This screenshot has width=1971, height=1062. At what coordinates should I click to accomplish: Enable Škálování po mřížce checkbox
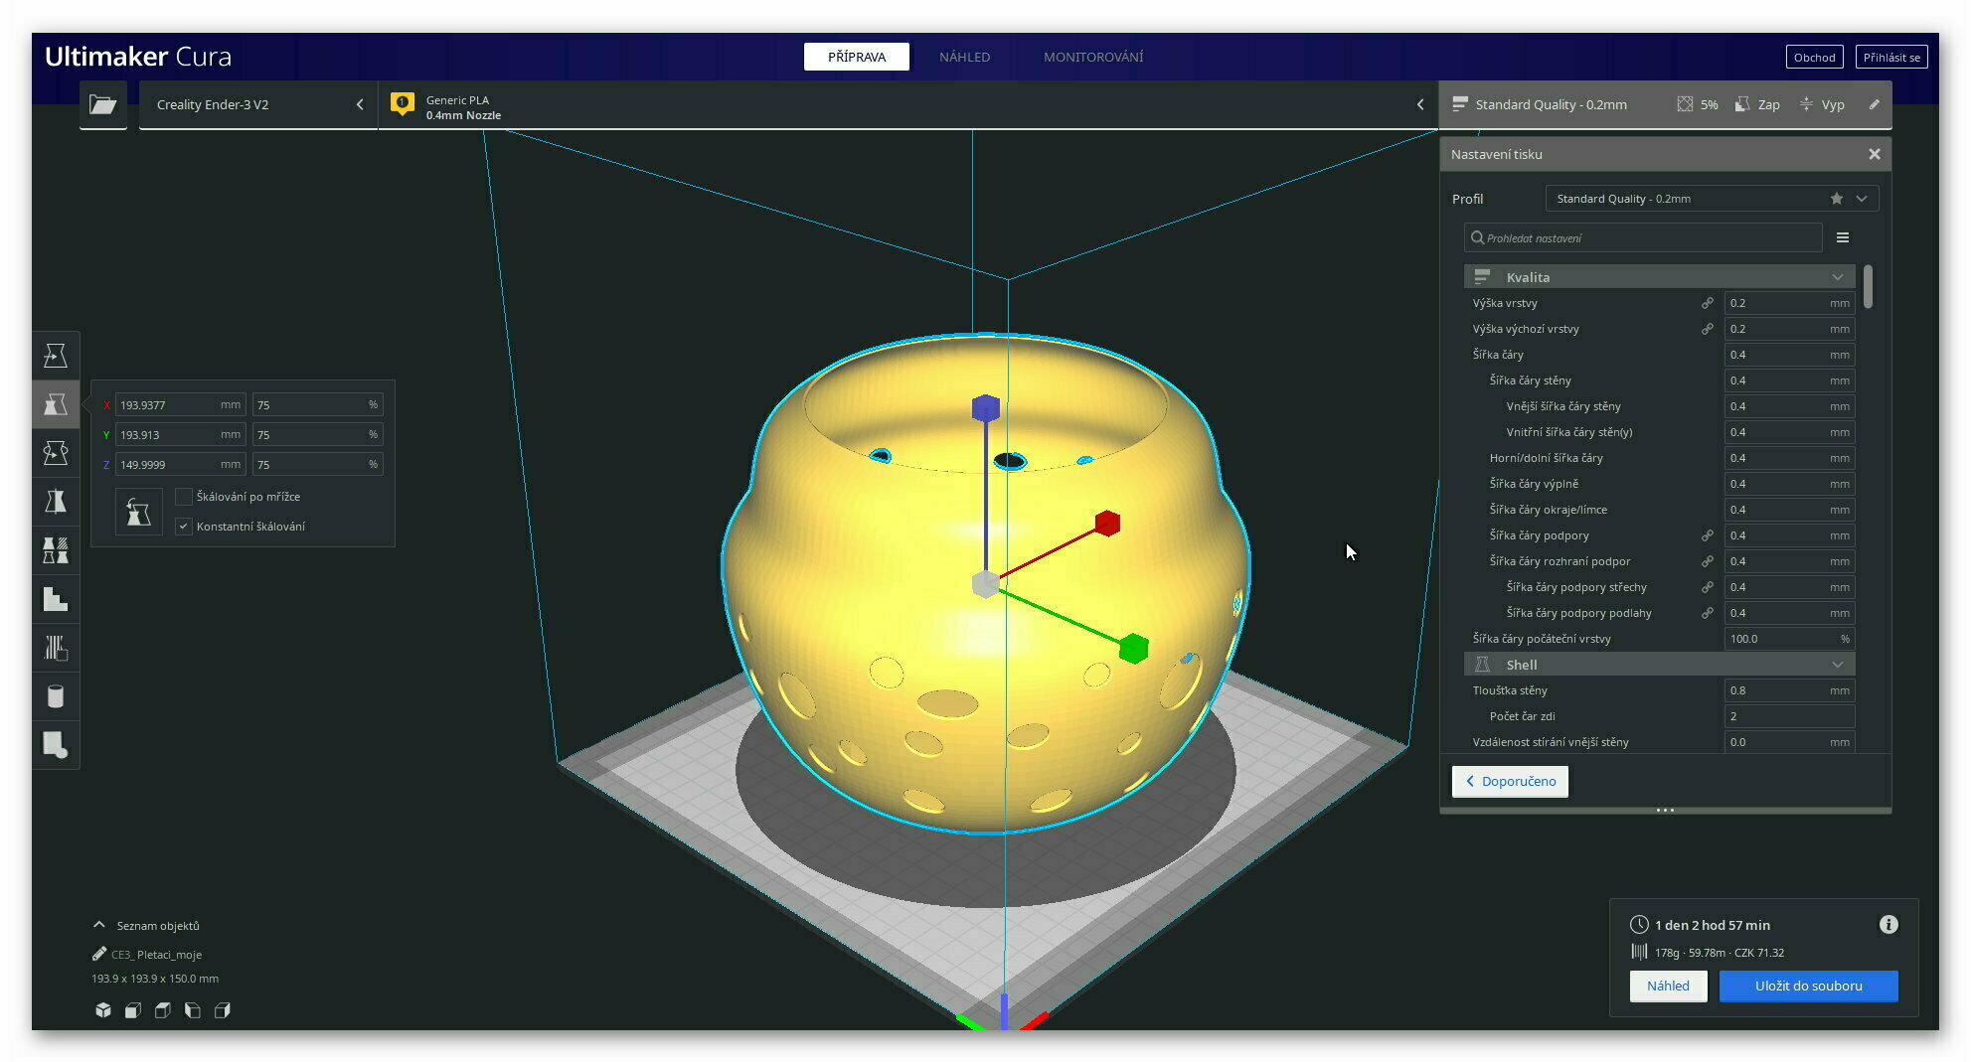coord(184,497)
